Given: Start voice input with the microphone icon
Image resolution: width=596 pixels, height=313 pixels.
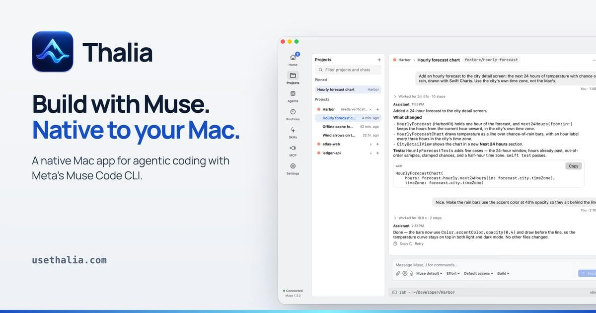Looking at the screenshot, I should coord(412,273).
